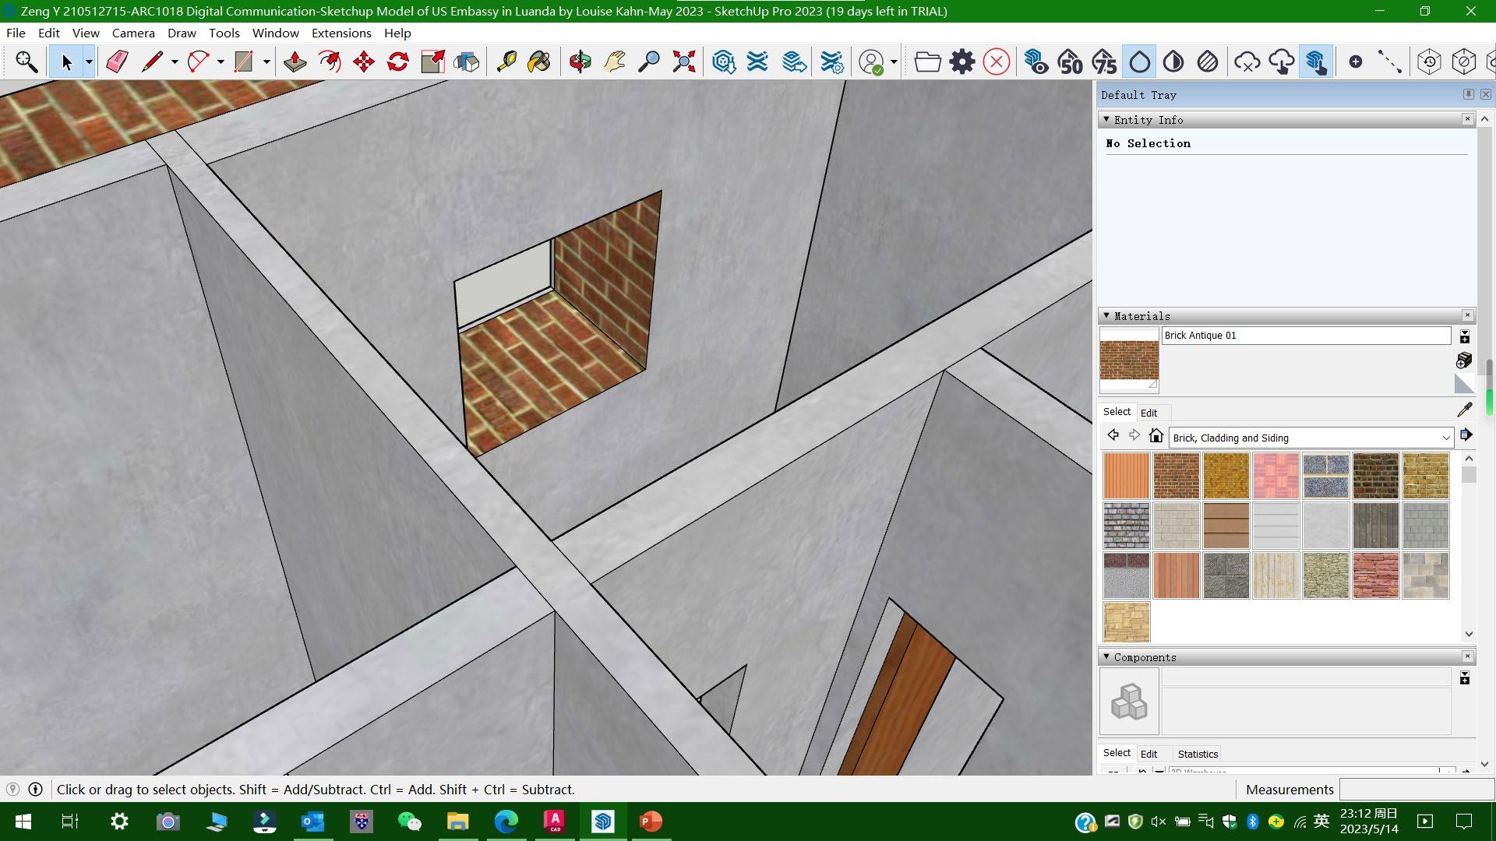Viewport: 1496px width, 841px height.
Task: Expand the Arc tool dropdown arrow
Action: 221,62
